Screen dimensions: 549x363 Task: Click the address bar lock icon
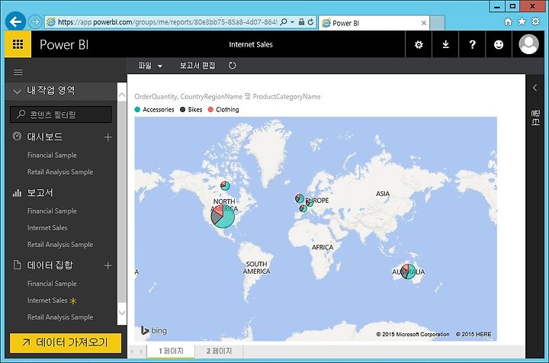click(301, 21)
